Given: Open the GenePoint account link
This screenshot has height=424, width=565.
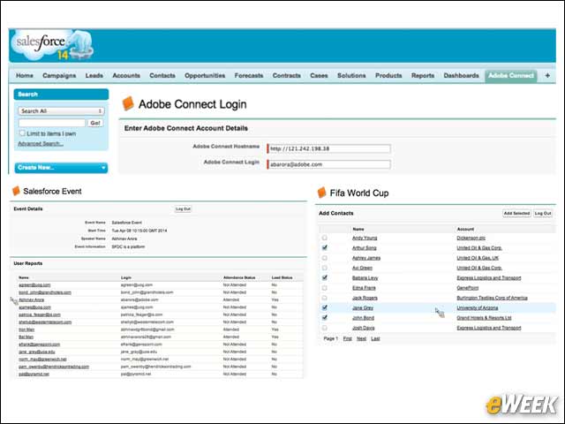Looking at the screenshot, I should point(467,288).
